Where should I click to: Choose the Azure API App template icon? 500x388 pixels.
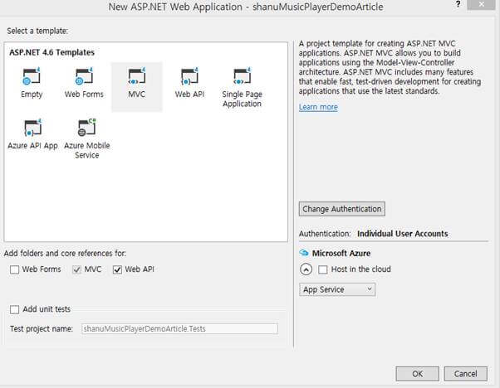click(x=33, y=129)
